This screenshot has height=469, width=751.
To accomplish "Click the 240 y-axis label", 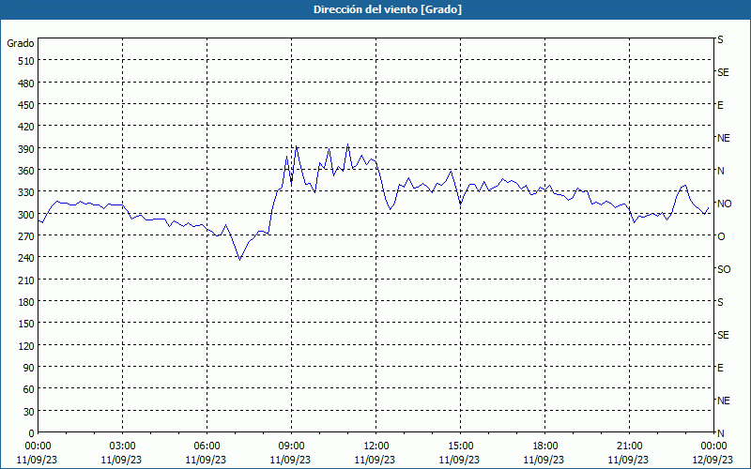I will pos(27,259).
